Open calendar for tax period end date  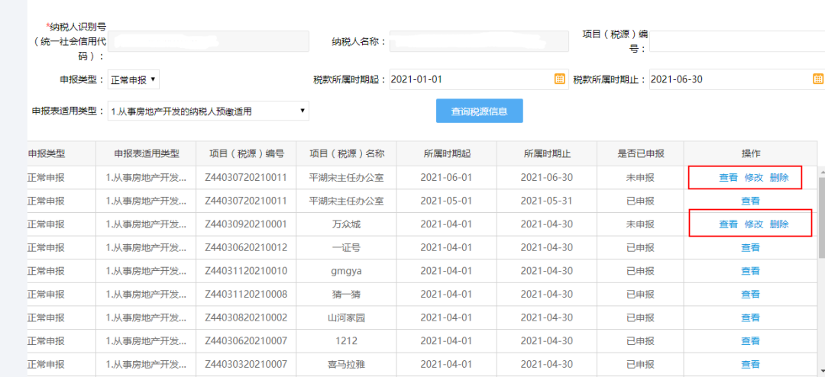[x=818, y=79]
